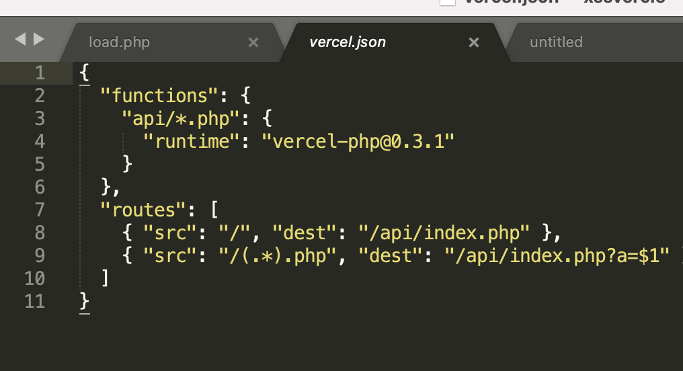Viewport: 683px width, 371px height.
Task: Go to previous tab with left arrow
Action: 20,39
